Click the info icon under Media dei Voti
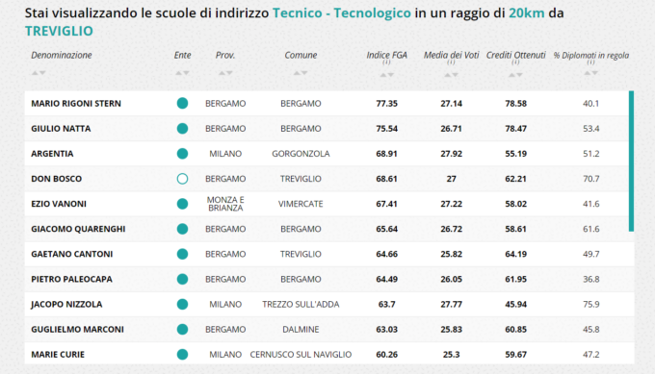The image size is (655, 374). (x=451, y=62)
